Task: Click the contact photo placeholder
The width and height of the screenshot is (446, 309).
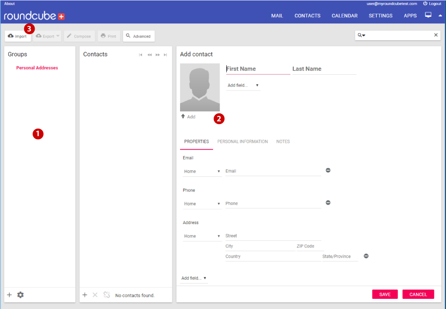Action: (200, 87)
